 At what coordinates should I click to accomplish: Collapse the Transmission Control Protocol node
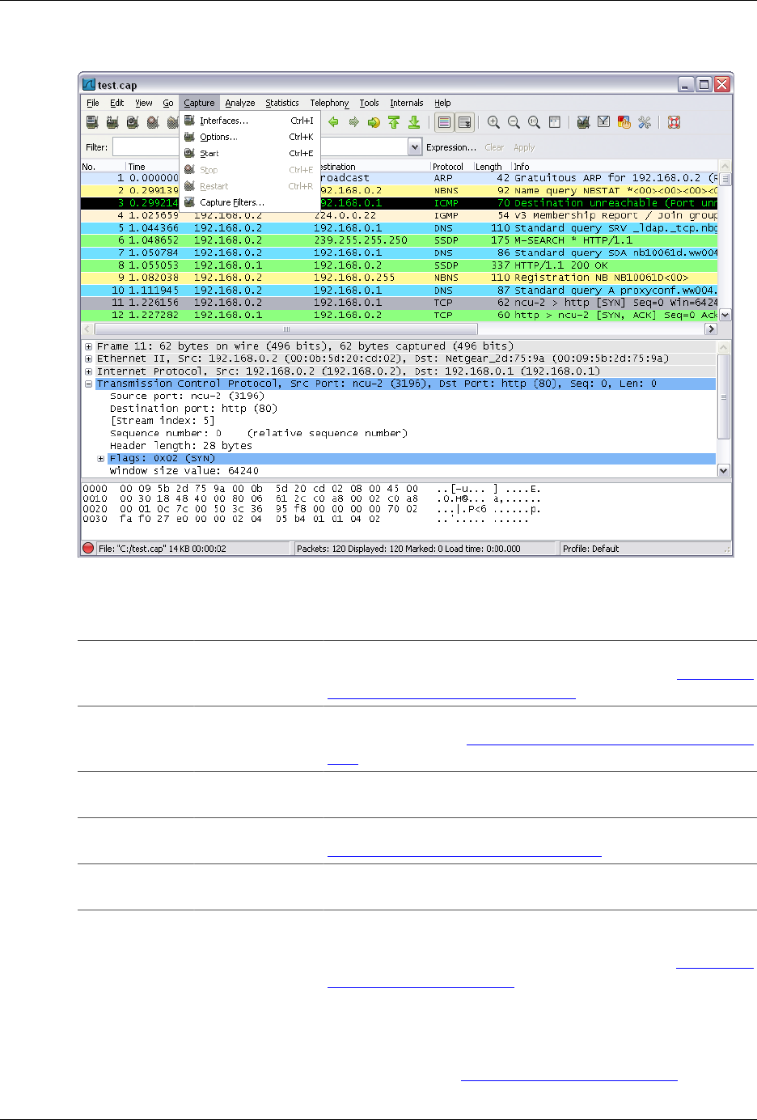[88, 384]
